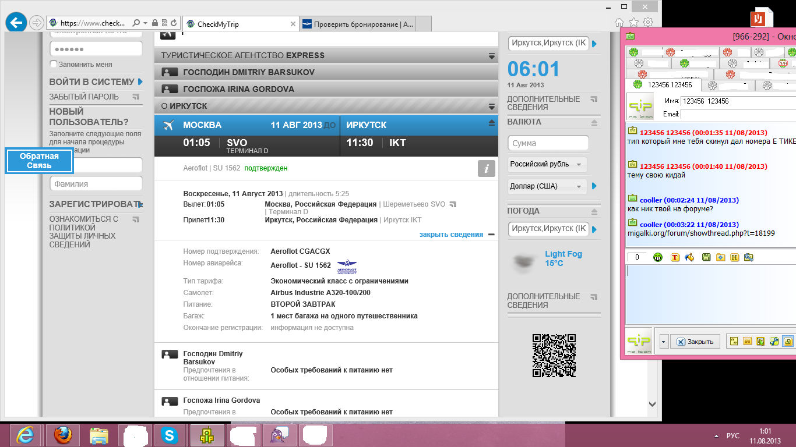Click the 'Имя' field in chat window
The image size is (796, 447).
[x=738, y=101]
